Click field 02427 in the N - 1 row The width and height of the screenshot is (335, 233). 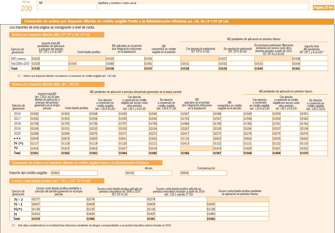63,204
